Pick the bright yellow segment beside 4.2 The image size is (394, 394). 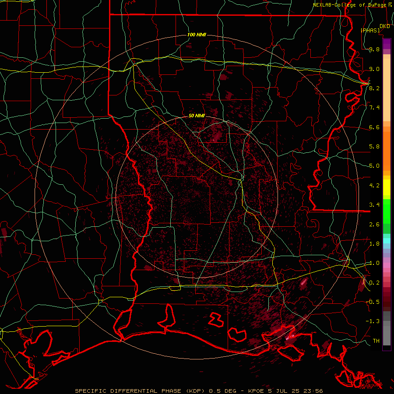tap(387, 187)
